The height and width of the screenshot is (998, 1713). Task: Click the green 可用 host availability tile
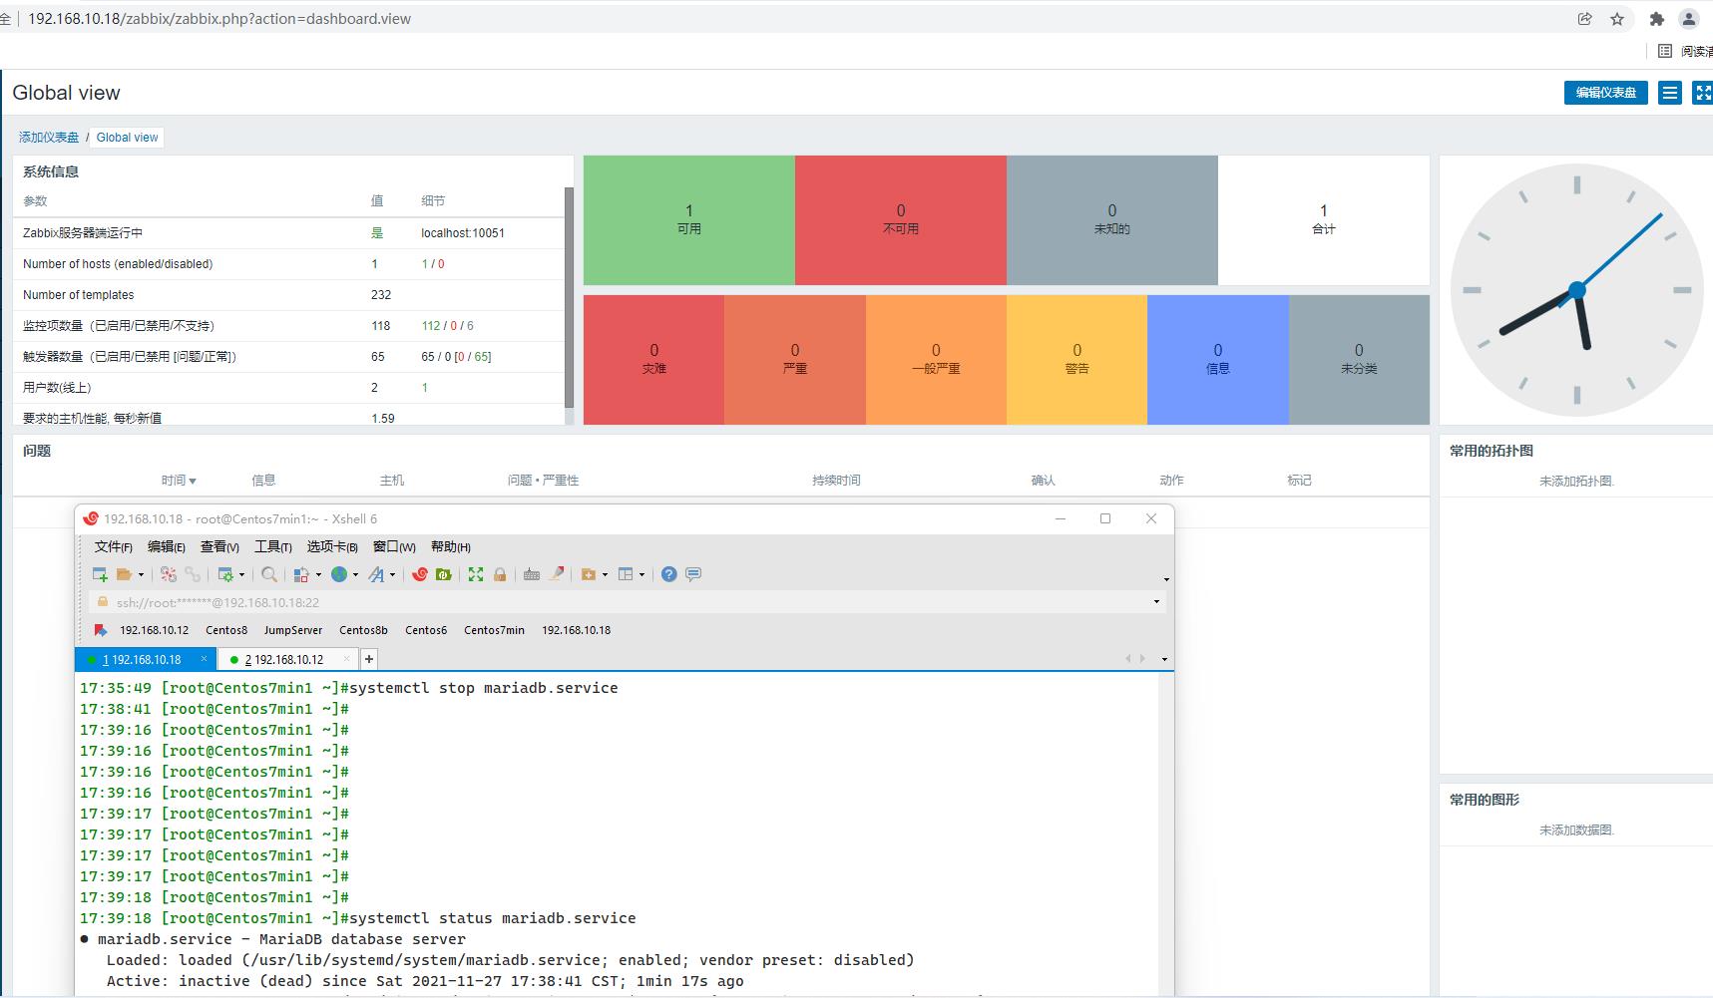(x=689, y=219)
